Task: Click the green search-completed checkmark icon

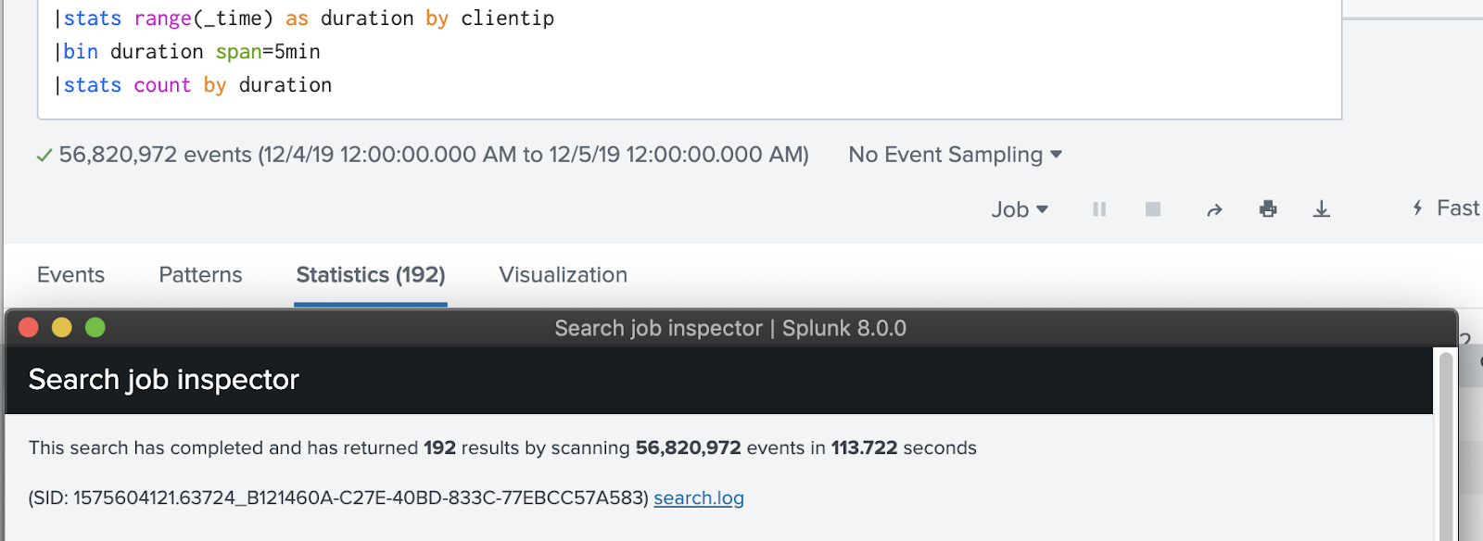Action: (44, 156)
